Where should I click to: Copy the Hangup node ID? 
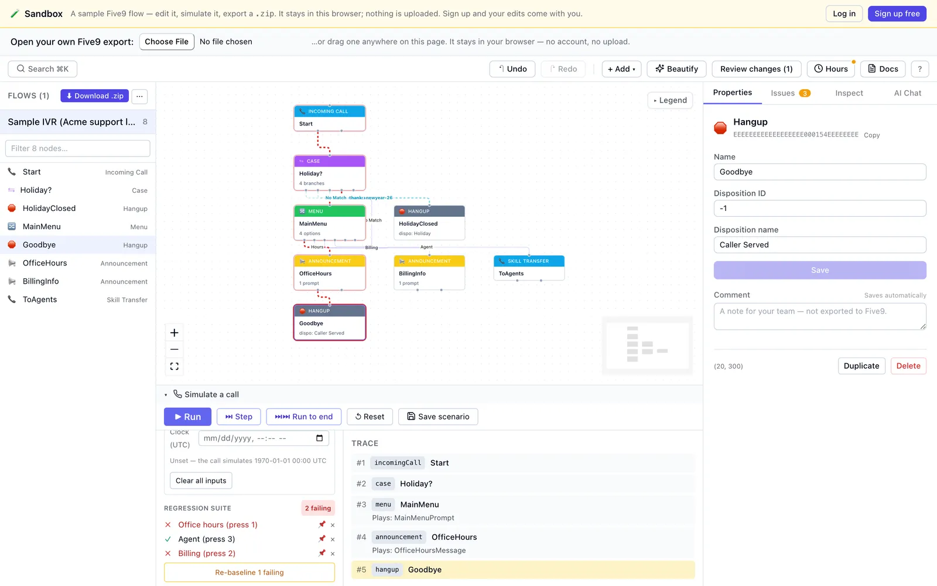871,135
